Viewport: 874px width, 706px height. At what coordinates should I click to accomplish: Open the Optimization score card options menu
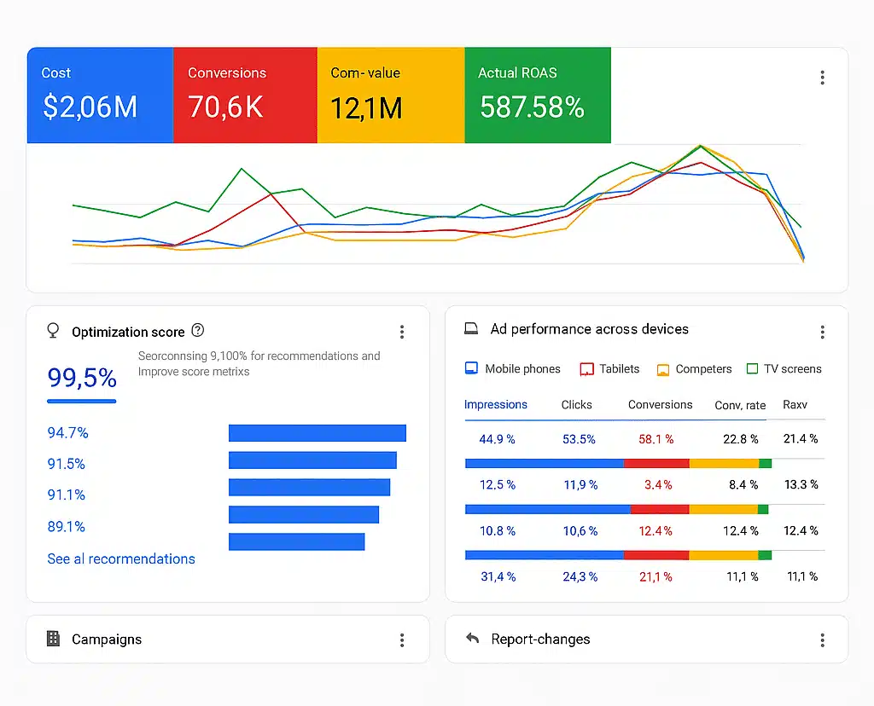pyautogui.click(x=402, y=332)
